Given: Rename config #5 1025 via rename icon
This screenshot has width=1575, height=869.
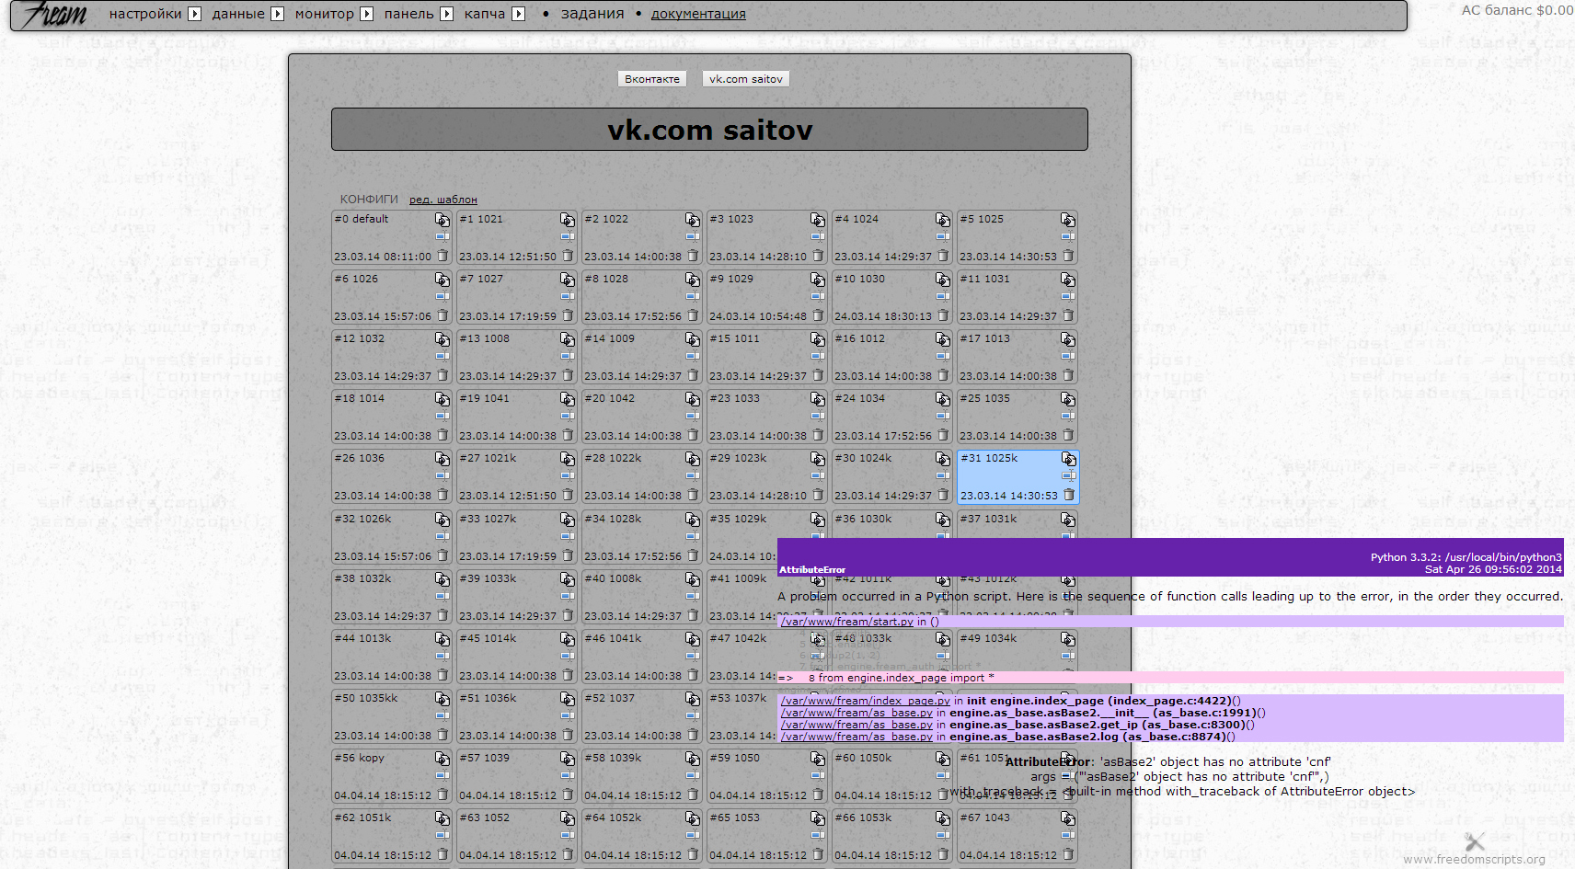Looking at the screenshot, I should pos(1068,236).
